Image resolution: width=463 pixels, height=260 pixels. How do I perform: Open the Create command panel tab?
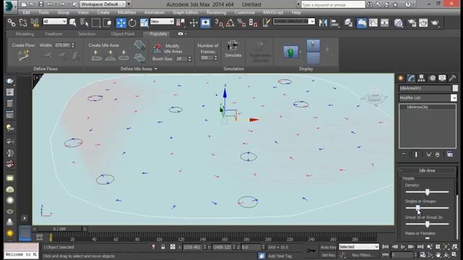[401, 78]
